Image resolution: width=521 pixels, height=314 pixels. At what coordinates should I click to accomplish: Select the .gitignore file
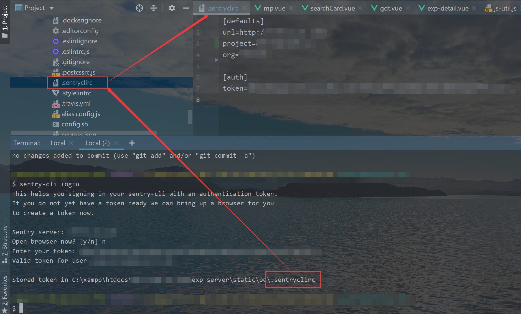pyautogui.click(x=75, y=62)
